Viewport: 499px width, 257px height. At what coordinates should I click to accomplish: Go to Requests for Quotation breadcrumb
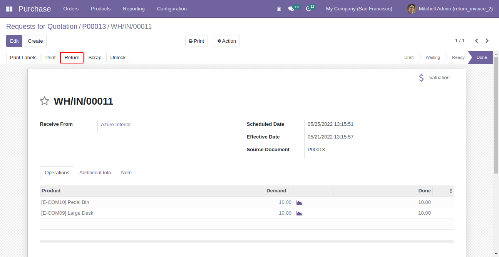pos(42,27)
